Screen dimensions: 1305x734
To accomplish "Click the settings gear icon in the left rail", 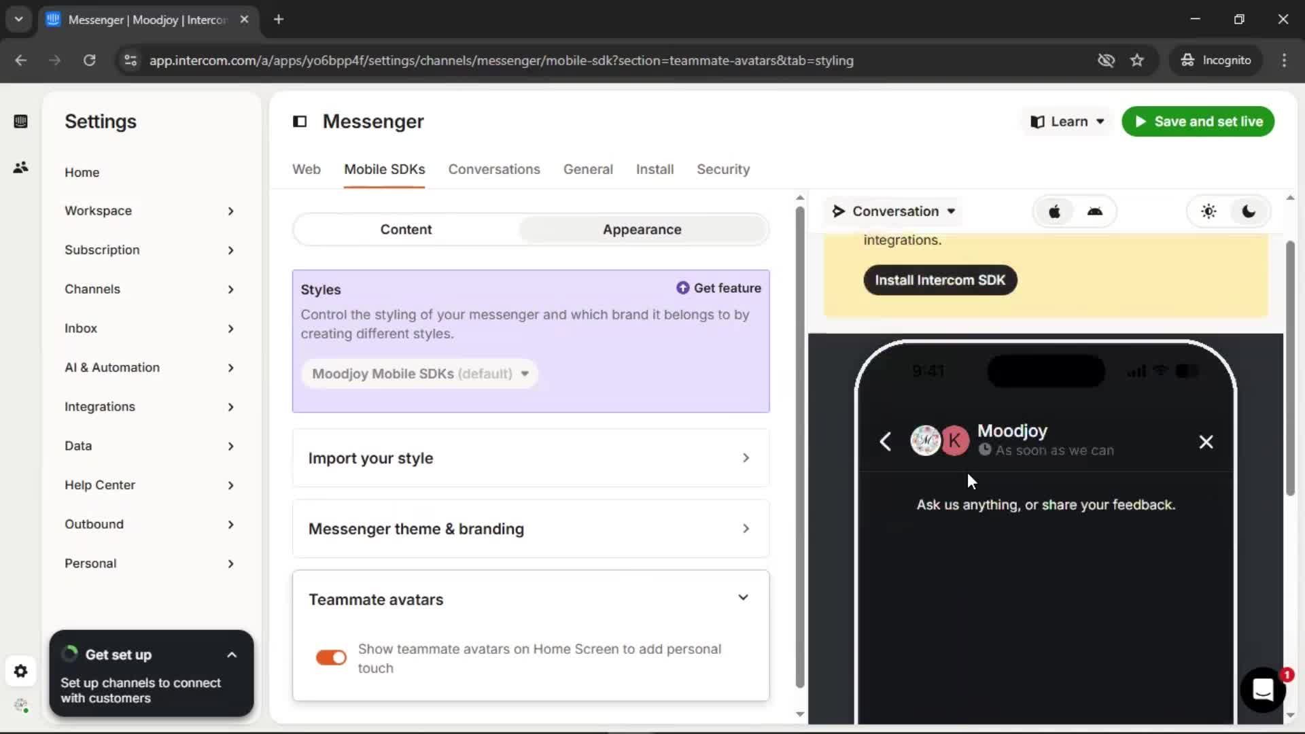I will [20, 671].
